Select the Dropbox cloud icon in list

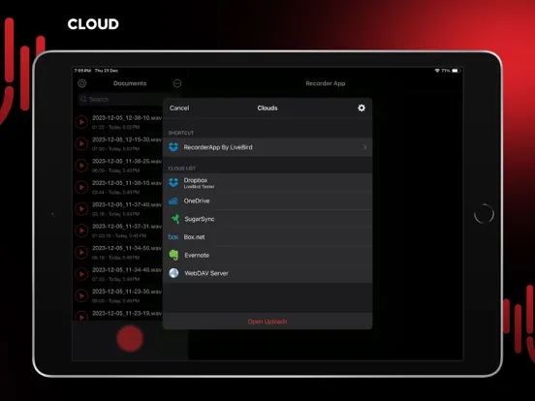[173, 183]
